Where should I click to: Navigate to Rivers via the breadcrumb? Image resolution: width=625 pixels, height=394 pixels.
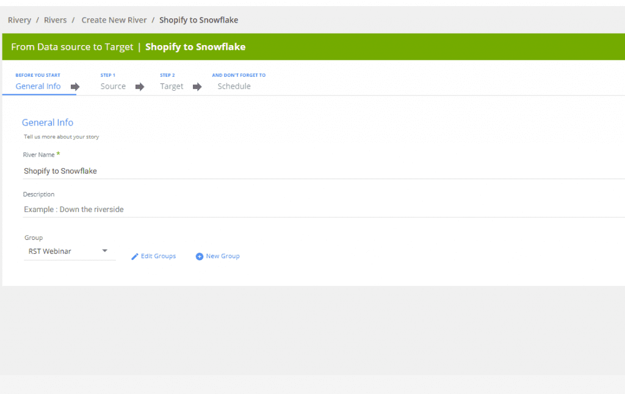[55, 19]
